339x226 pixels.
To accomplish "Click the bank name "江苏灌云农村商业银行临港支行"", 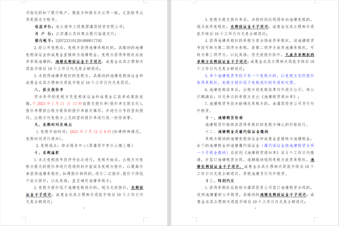I will pos(85,34).
